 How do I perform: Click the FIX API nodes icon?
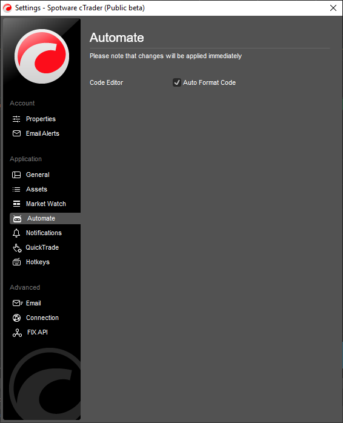(17, 333)
